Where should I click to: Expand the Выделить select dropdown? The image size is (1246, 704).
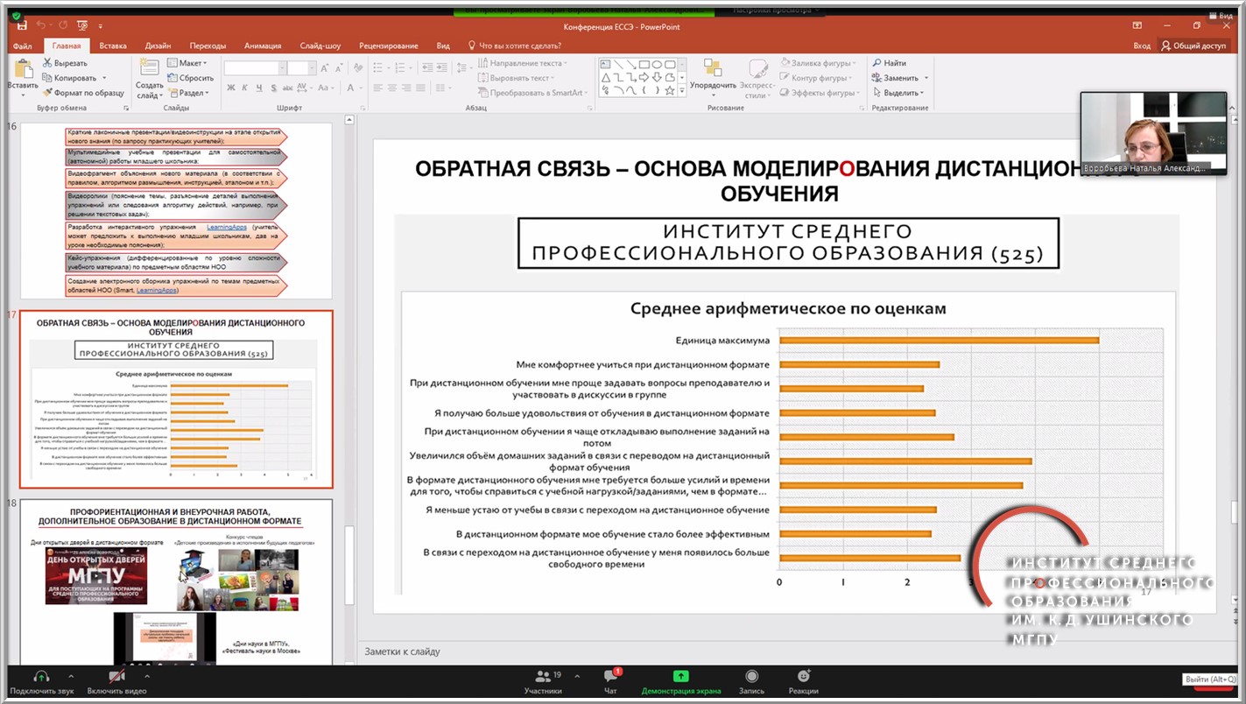tap(901, 93)
